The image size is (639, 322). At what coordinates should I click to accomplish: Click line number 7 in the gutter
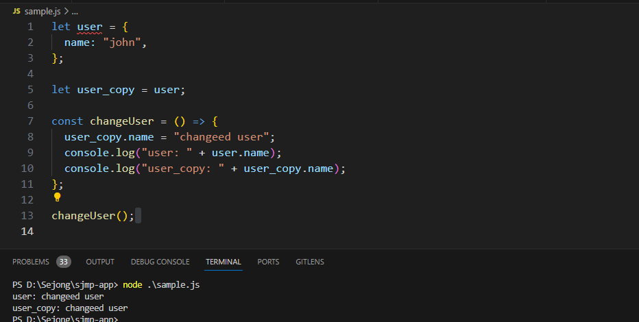(x=31, y=121)
